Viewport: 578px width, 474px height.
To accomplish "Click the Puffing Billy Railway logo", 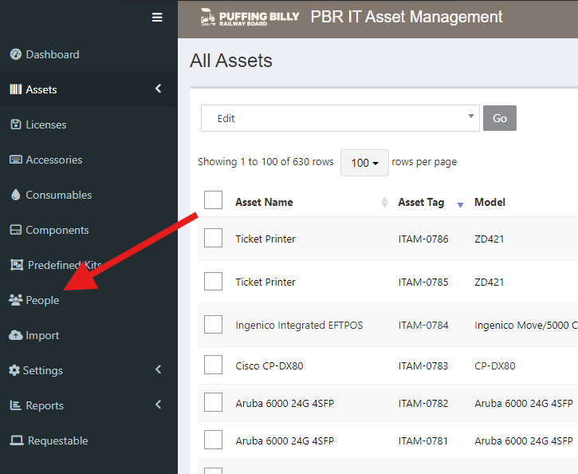I will tap(250, 18).
